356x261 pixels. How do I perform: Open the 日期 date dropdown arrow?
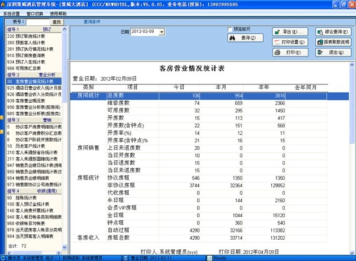[x=162, y=32]
